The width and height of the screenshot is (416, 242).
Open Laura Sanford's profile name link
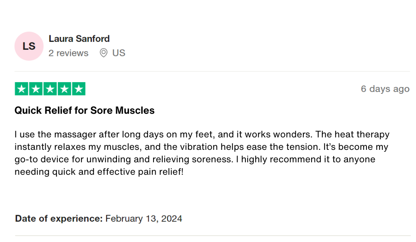79,39
